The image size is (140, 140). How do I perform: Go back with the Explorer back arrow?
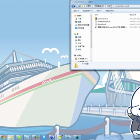(x=73, y=6)
